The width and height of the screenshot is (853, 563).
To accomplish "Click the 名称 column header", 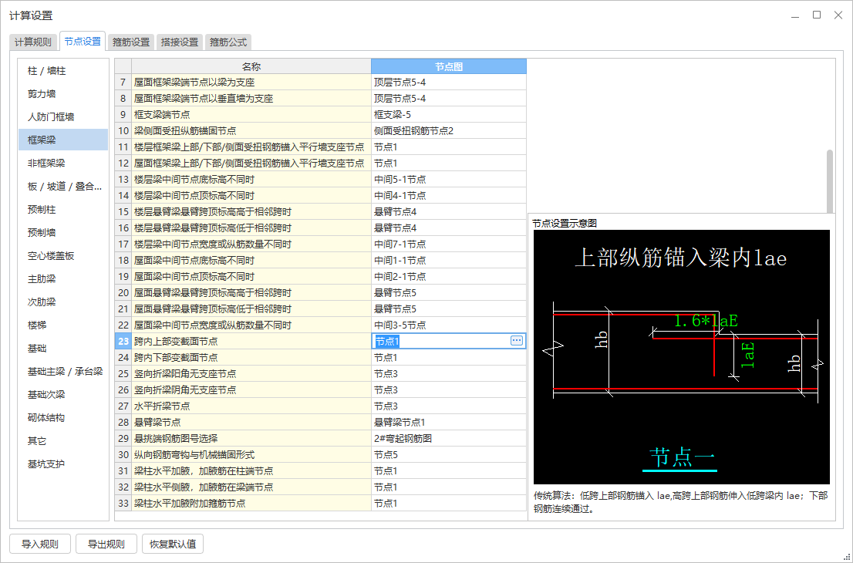I will click(x=251, y=66).
